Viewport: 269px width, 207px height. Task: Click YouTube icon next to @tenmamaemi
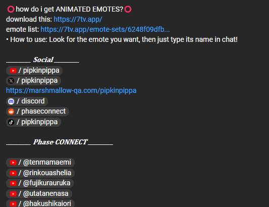[x=13, y=163]
